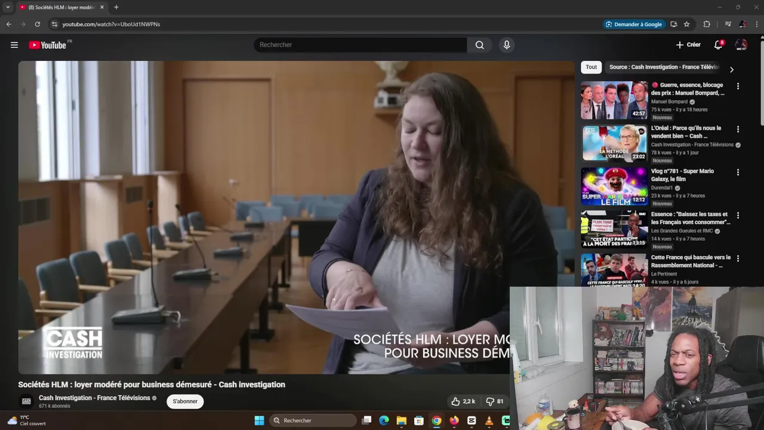This screenshot has height=430, width=764.
Task: Open Task View in the taskbar
Action: pyautogui.click(x=367, y=420)
